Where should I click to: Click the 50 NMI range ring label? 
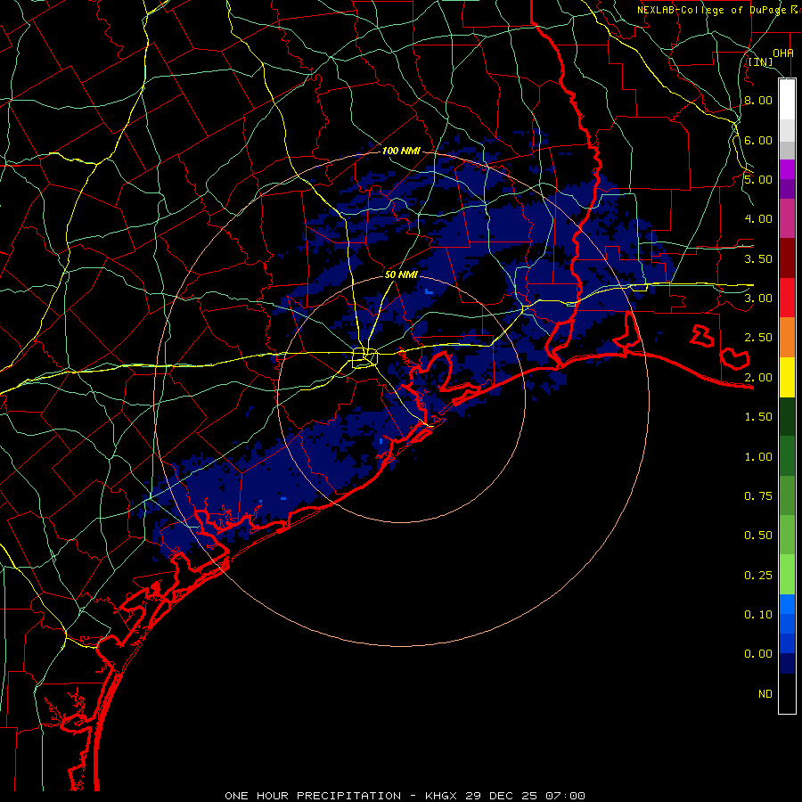401,274
